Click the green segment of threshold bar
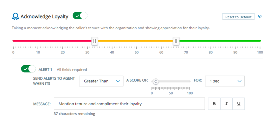Screen dimensions: 271x125 (x=220, y=41)
